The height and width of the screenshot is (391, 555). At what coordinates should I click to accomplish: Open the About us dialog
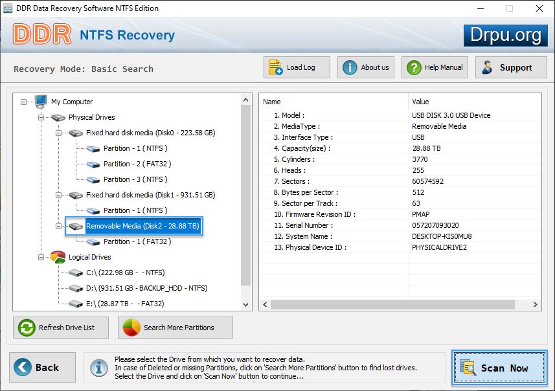(x=366, y=67)
